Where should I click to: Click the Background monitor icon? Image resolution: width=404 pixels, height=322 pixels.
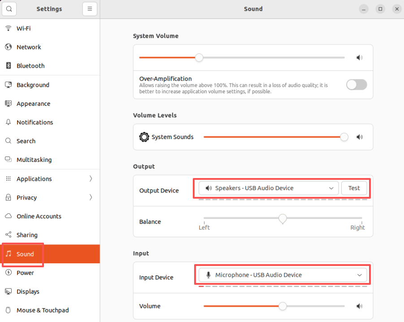[x=8, y=85]
